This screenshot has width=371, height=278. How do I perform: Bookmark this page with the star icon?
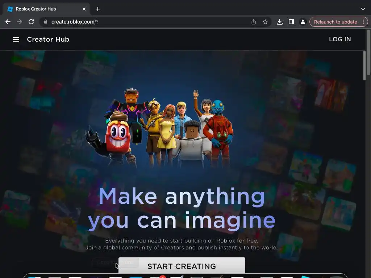point(265,22)
